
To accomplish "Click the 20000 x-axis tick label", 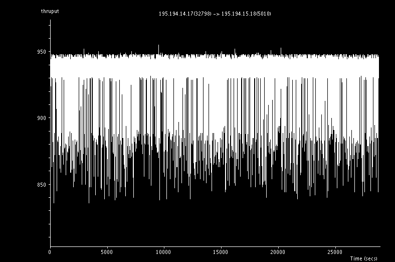I will (278, 252).
